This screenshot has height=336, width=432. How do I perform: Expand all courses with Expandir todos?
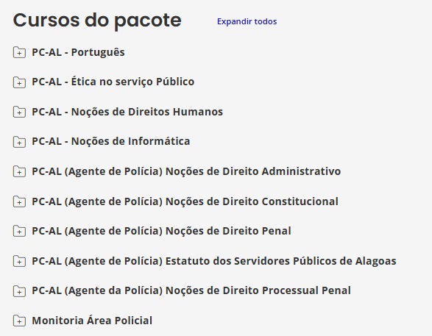point(247,21)
